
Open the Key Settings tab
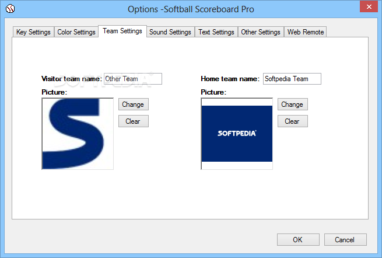tap(33, 32)
